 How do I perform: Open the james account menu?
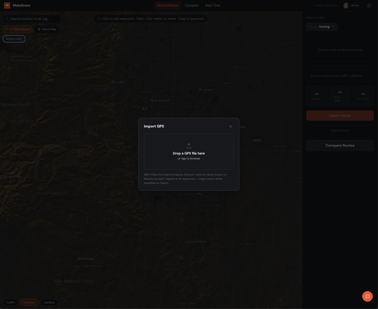click(351, 5)
